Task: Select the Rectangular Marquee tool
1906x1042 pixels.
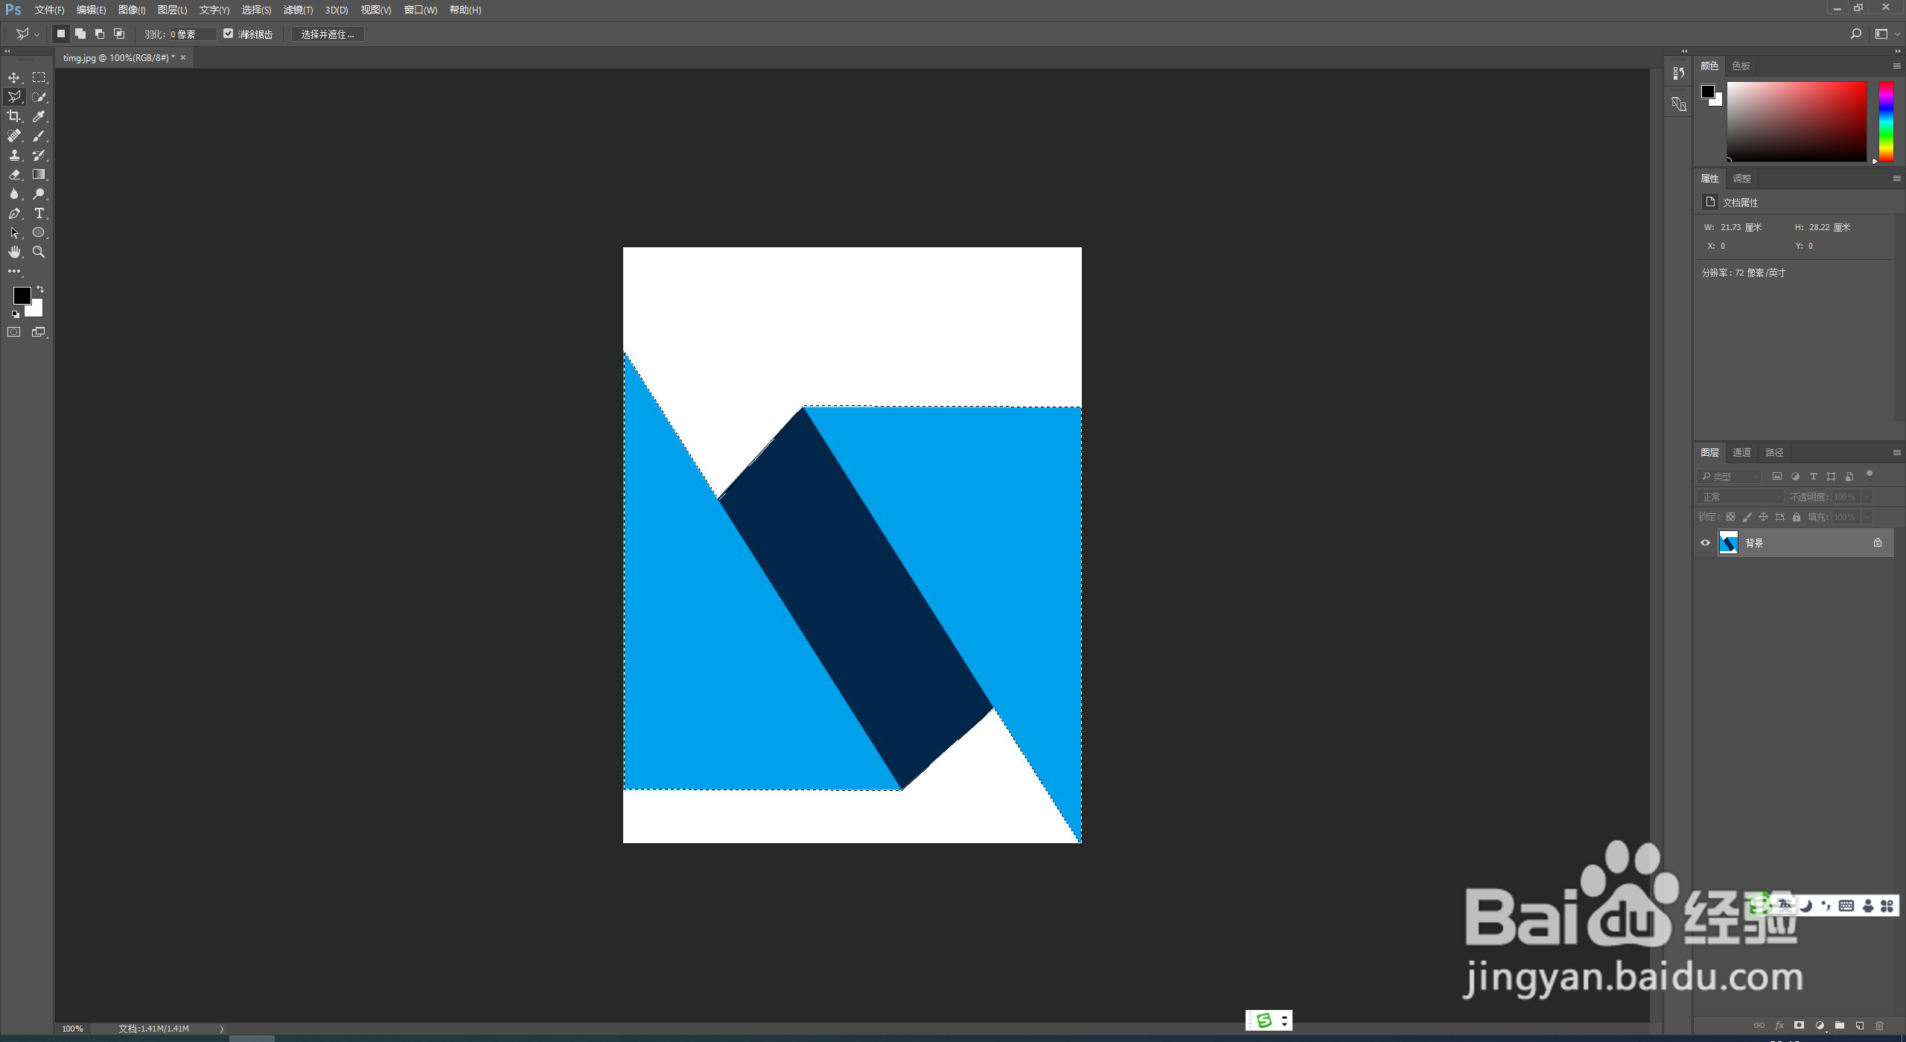Action: tap(39, 77)
